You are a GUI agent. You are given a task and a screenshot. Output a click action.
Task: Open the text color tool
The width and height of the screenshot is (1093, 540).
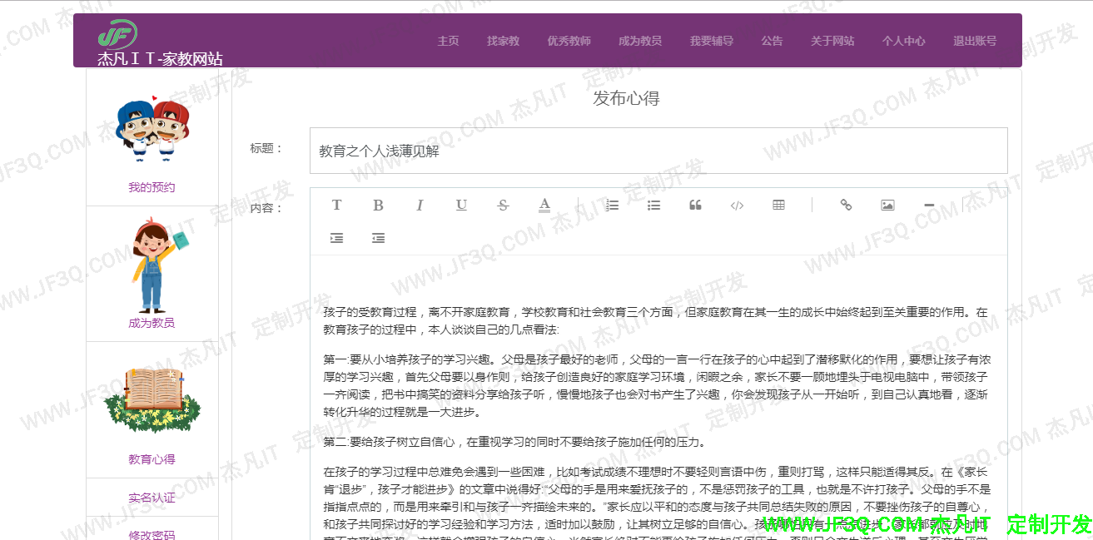[x=544, y=205]
